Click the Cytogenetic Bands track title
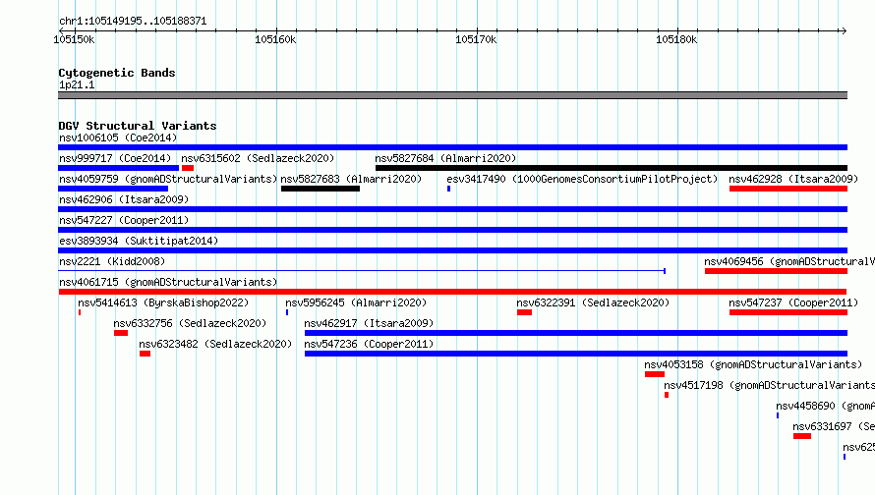875x495 pixels. point(117,73)
